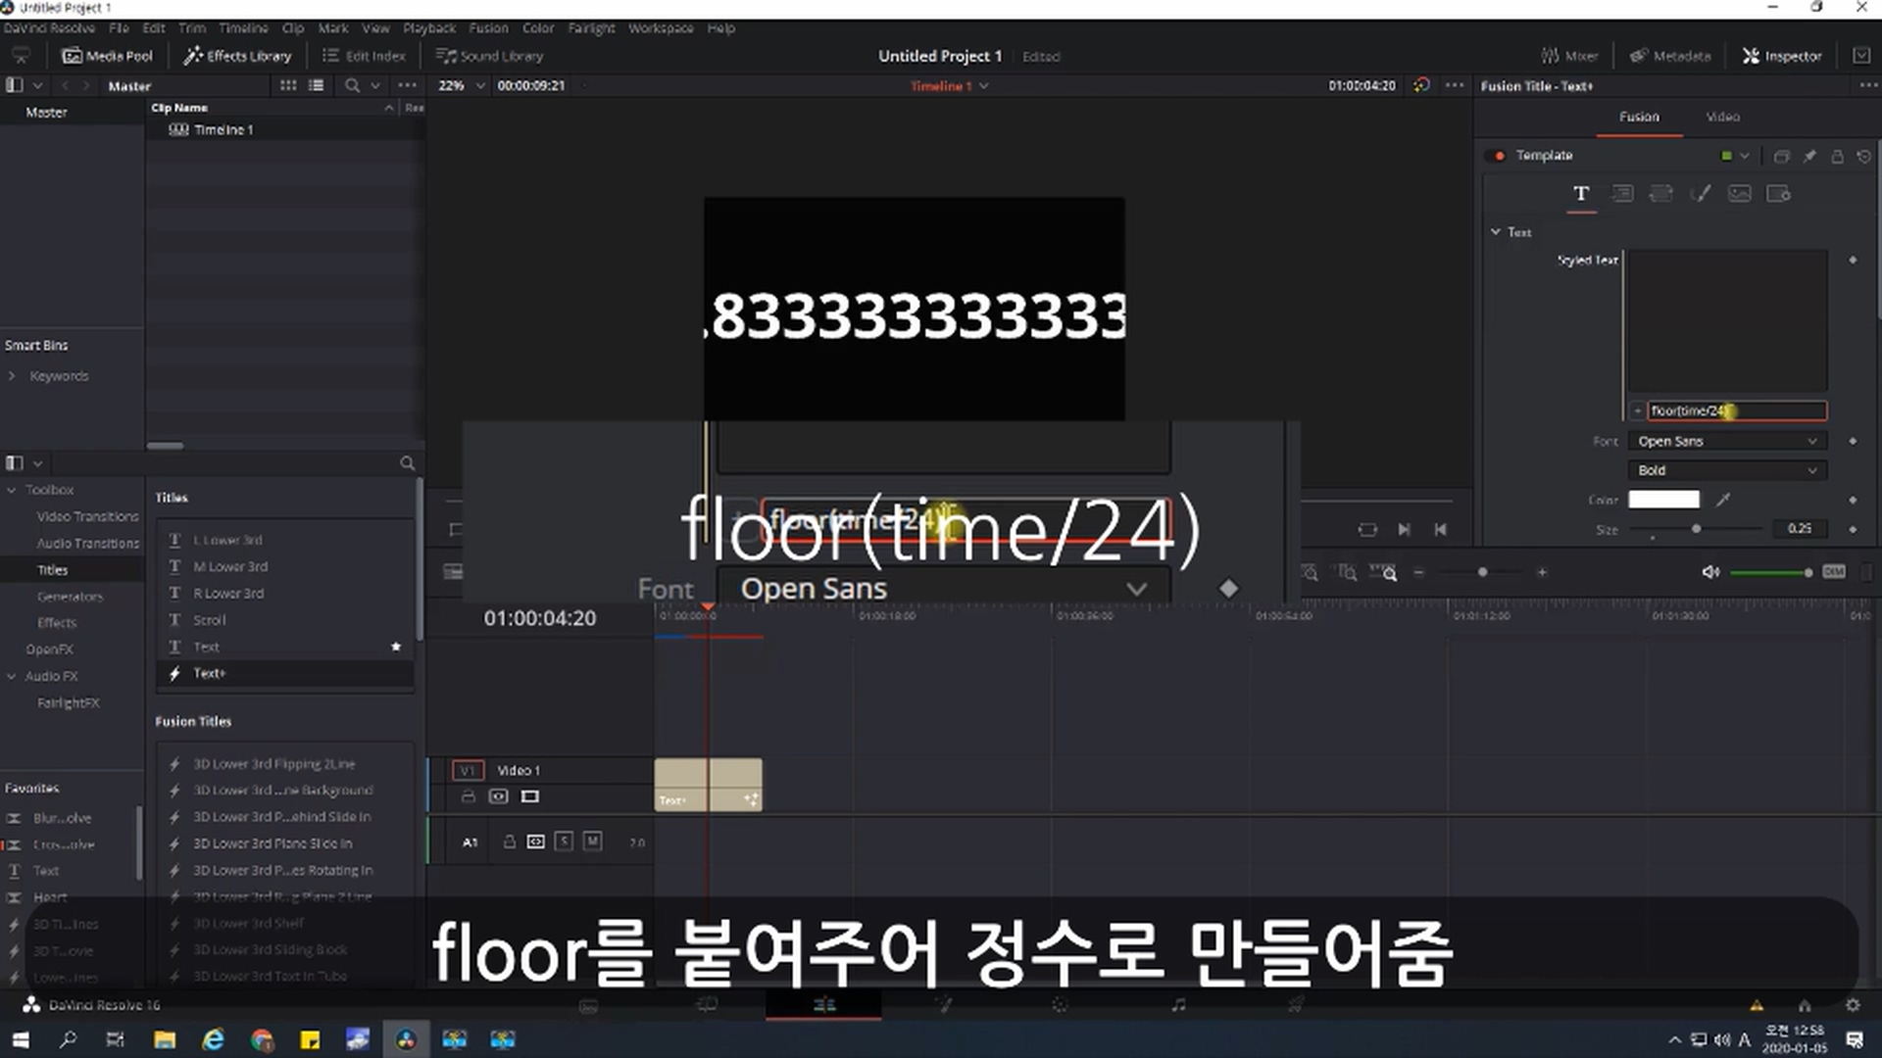
Task: Open the Open Sans font dropdown
Action: 1727,441
